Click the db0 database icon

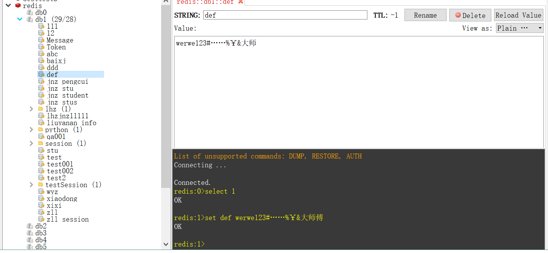30,13
